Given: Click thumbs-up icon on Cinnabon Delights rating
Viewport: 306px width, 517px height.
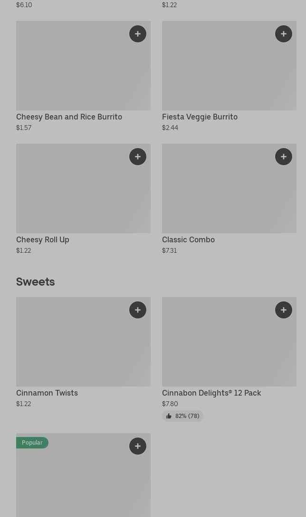Looking at the screenshot, I should (x=169, y=416).
